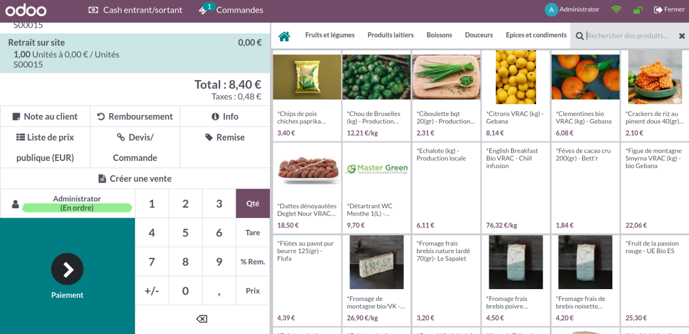This screenshot has width=689, height=334.
Task: Tap numpad key 0
Action: coord(185,291)
